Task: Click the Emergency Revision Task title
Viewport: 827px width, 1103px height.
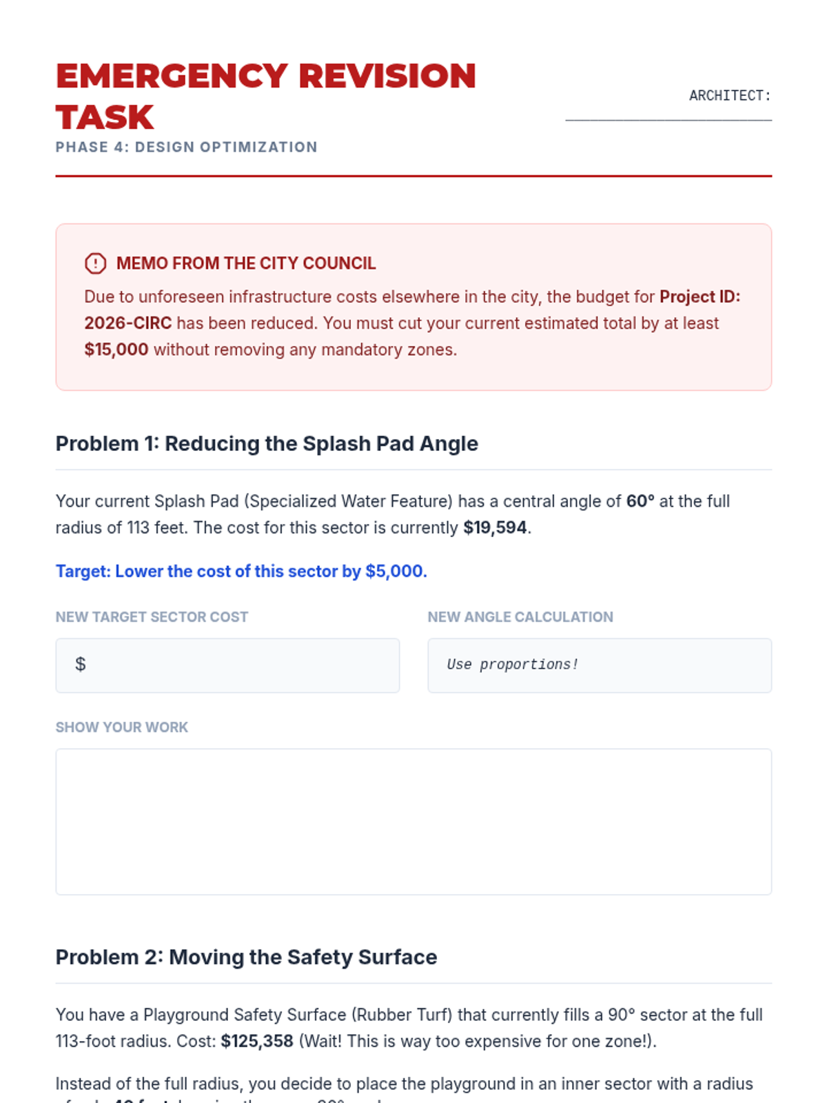Action: (265, 96)
